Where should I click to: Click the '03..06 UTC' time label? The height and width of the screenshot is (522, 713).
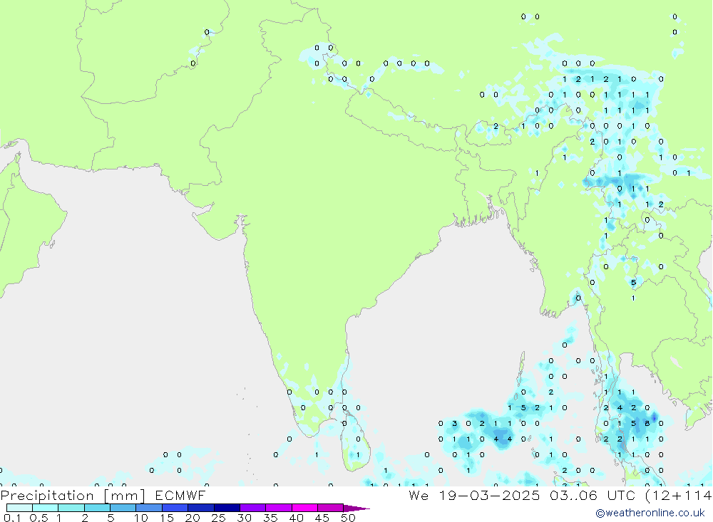tap(593, 495)
